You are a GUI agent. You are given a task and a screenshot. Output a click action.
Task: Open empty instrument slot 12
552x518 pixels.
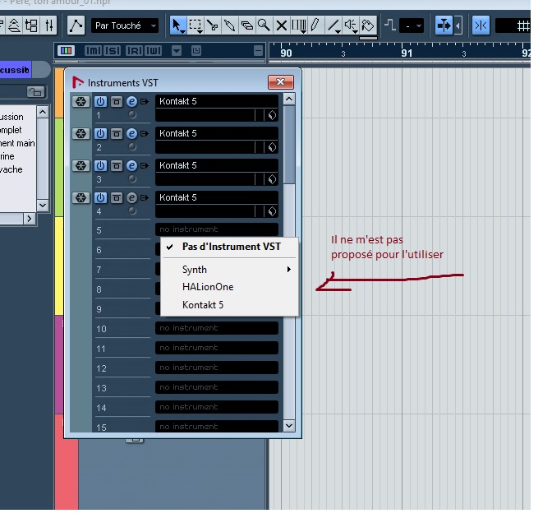[x=217, y=368]
